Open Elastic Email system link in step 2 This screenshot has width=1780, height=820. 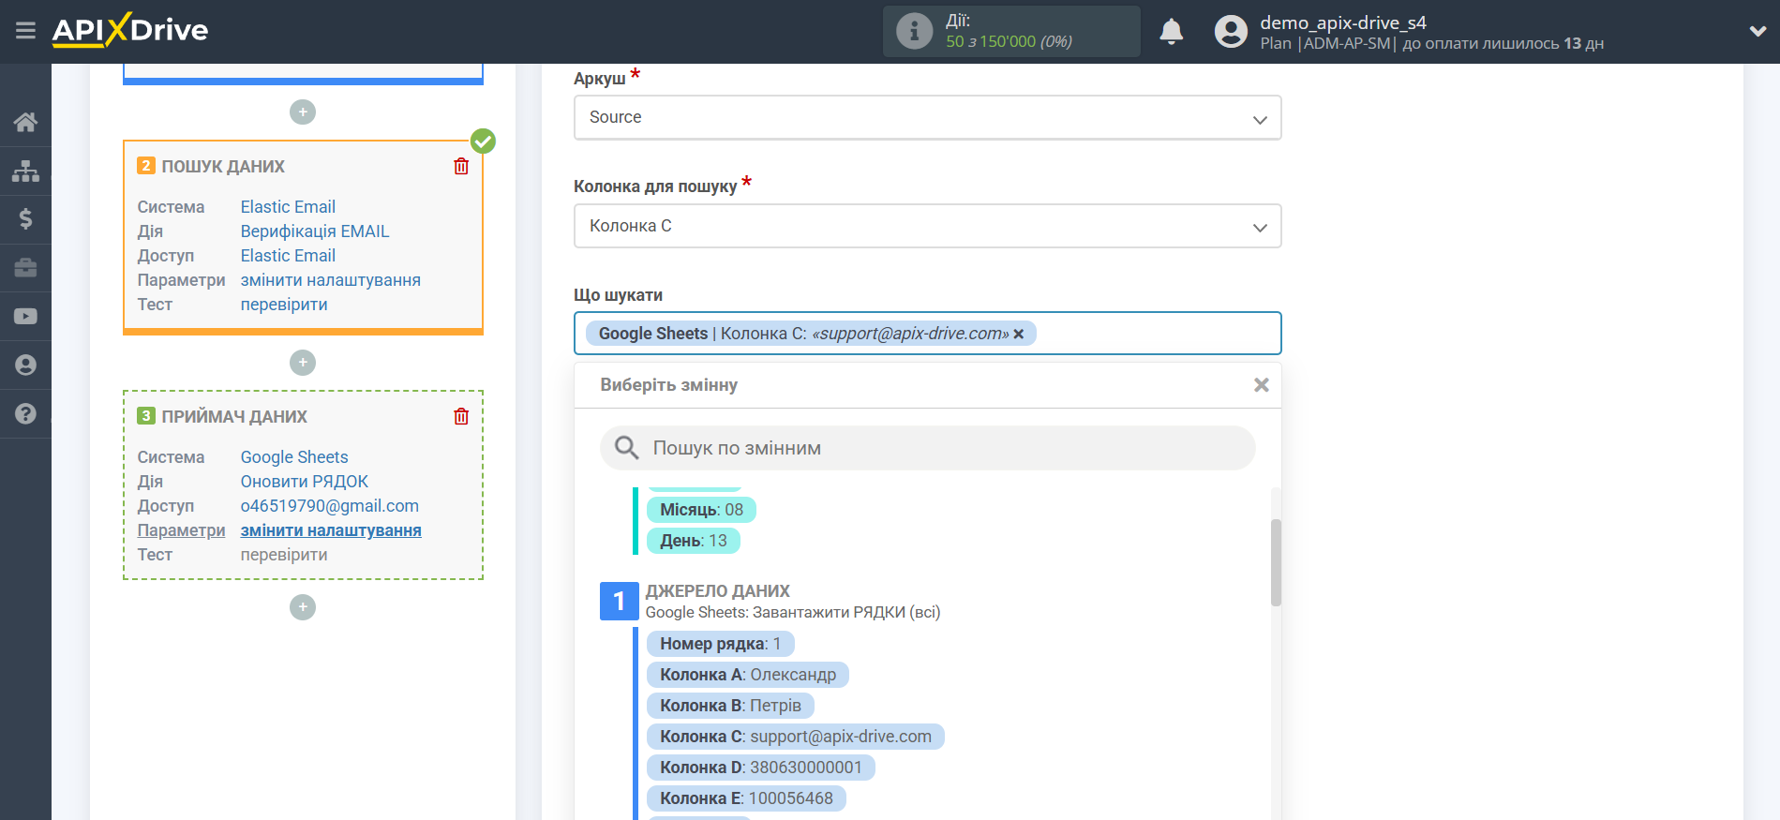(x=288, y=207)
